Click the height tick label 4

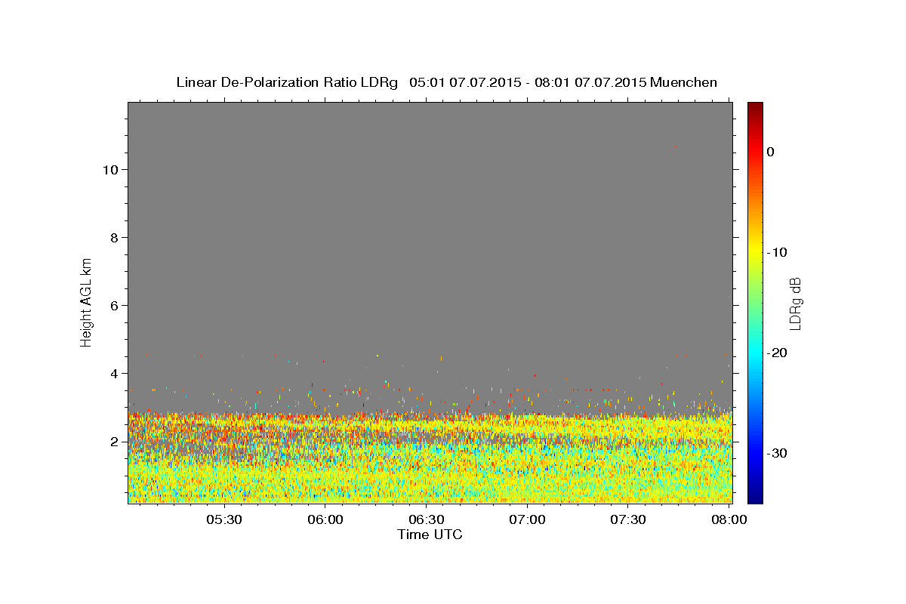pos(115,374)
